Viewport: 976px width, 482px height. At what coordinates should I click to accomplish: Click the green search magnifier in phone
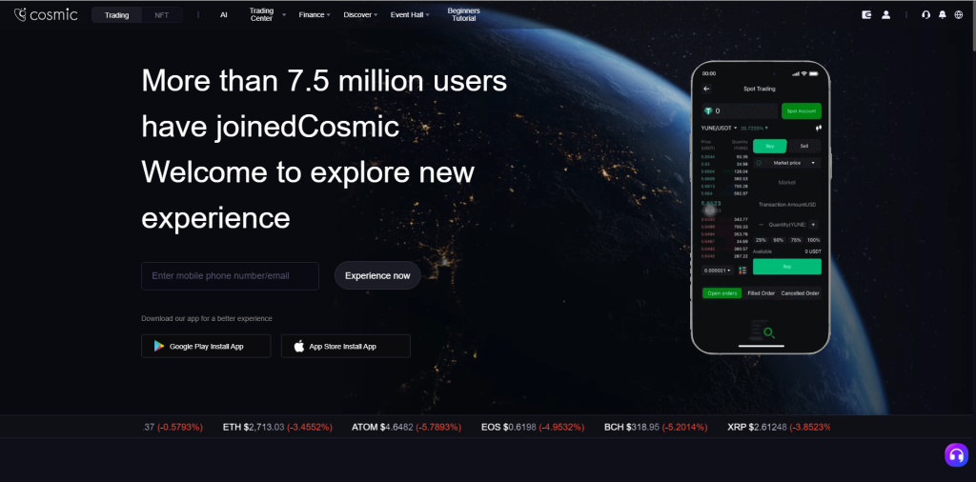(x=769, y=332)
